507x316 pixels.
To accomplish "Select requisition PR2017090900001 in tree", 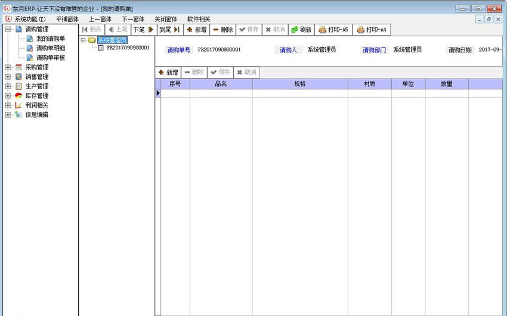I will click(x=128, y=48).
